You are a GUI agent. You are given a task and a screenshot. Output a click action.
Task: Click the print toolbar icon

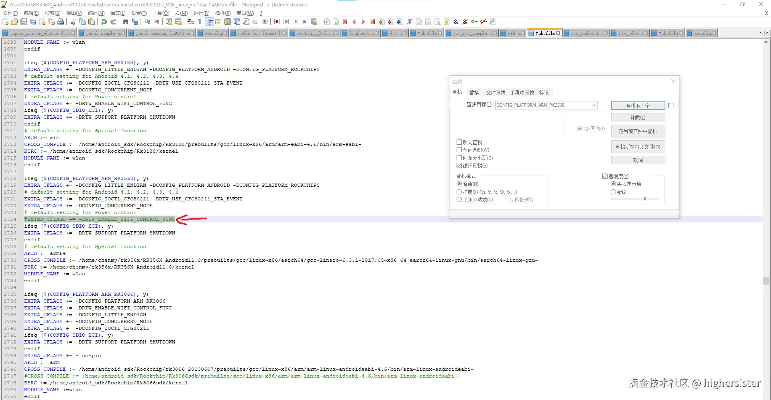pos(61,22)
